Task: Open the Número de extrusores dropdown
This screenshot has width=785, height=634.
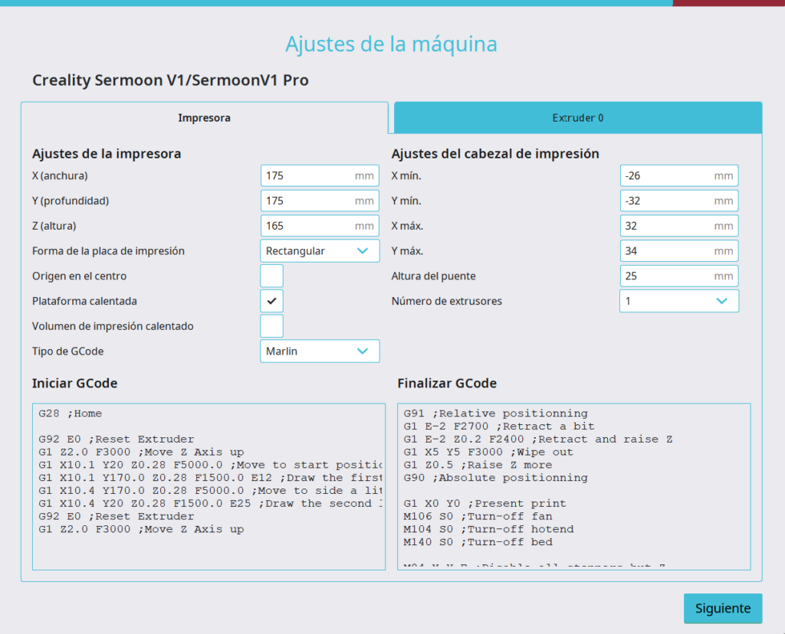Action: tap(678, 301)
